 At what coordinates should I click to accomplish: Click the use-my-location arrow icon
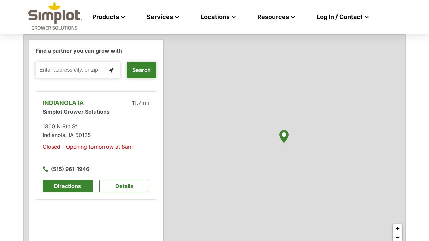tap(111, 70)
